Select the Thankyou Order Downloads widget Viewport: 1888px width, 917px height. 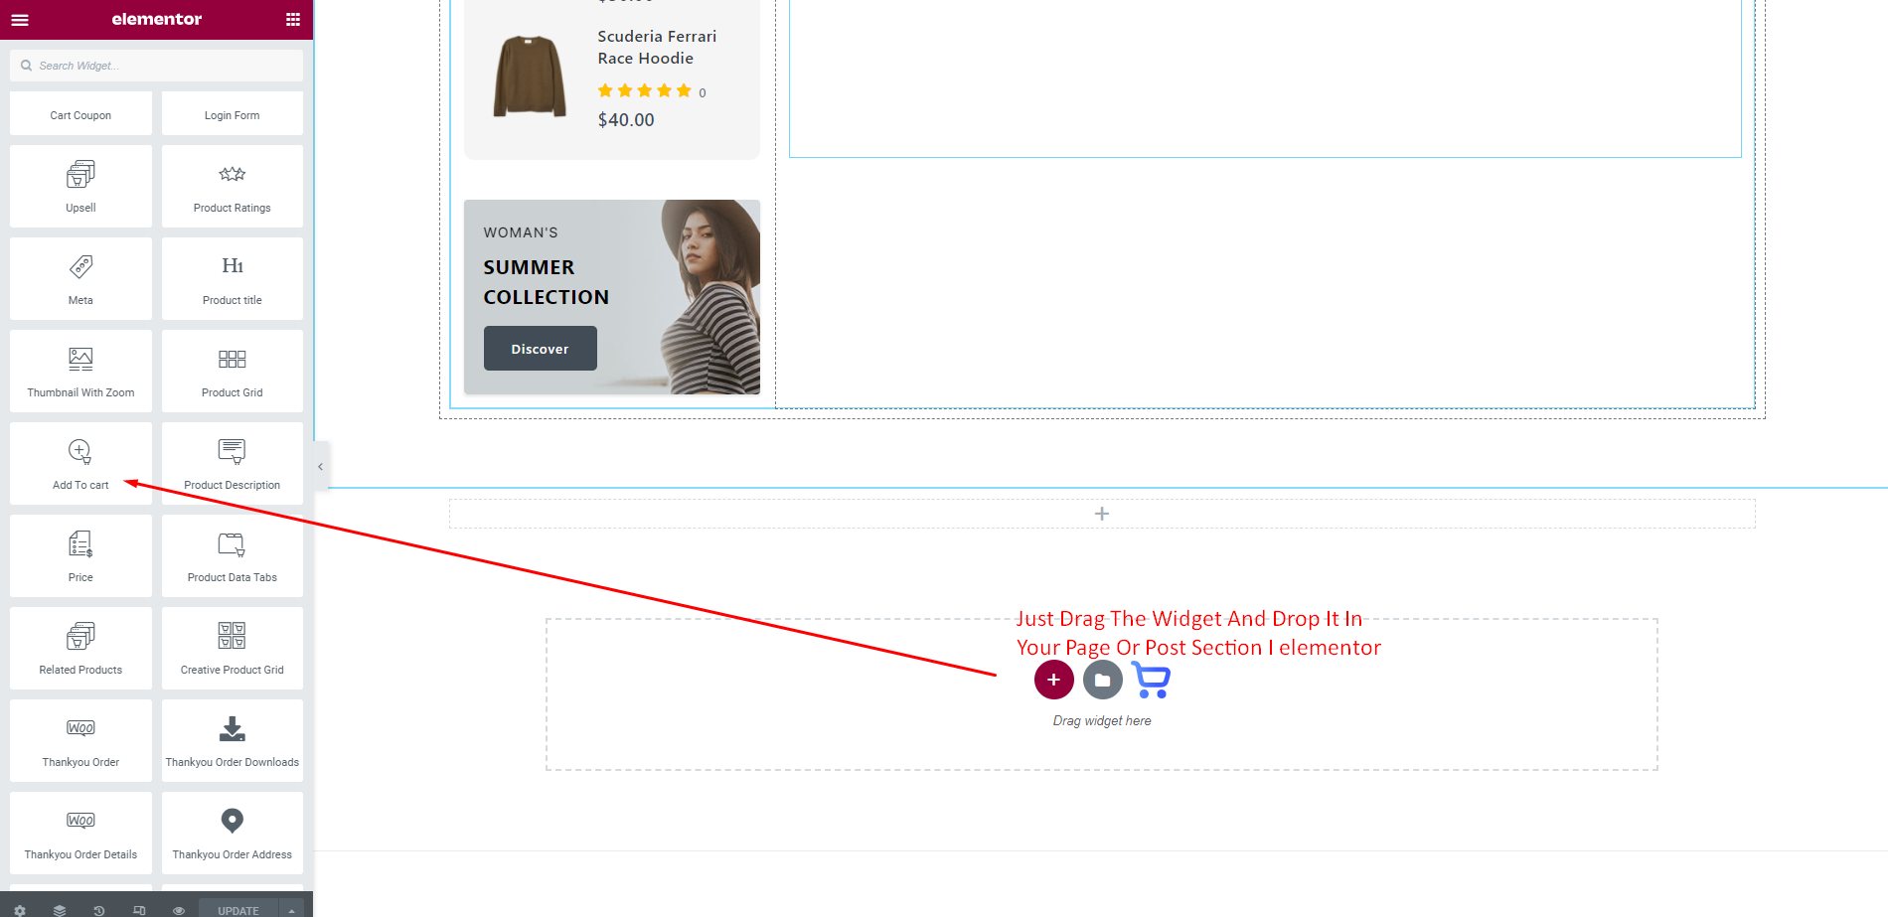232,741
